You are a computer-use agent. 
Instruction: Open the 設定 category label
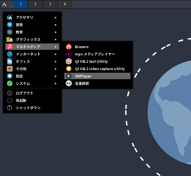point(19,76)
